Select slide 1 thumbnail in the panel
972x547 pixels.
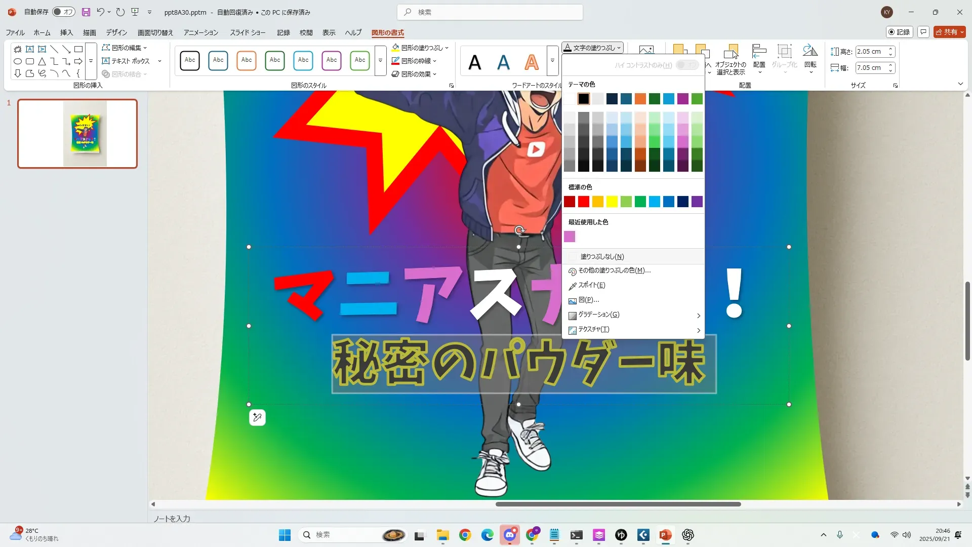(x=77, y=134)
